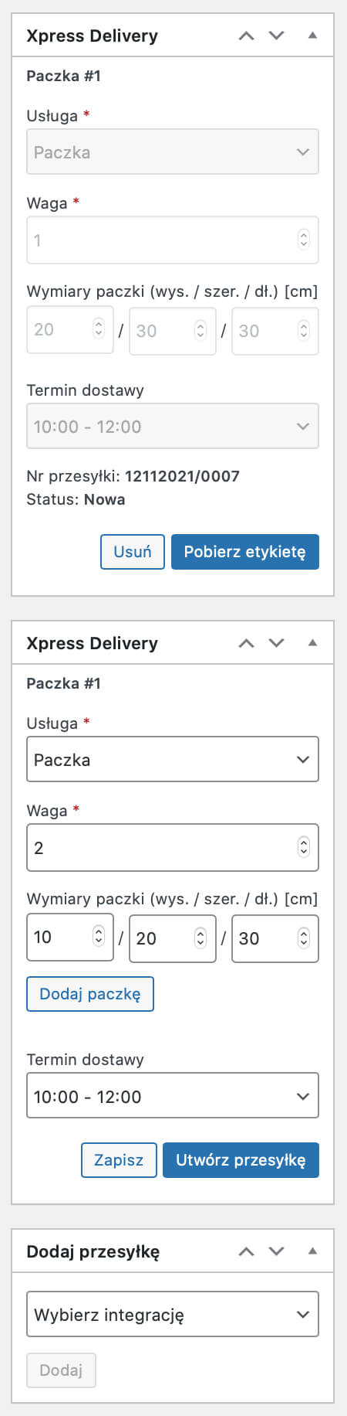
Task: Move second Xpress Delivery panel up
Action: tap(246, 643)
